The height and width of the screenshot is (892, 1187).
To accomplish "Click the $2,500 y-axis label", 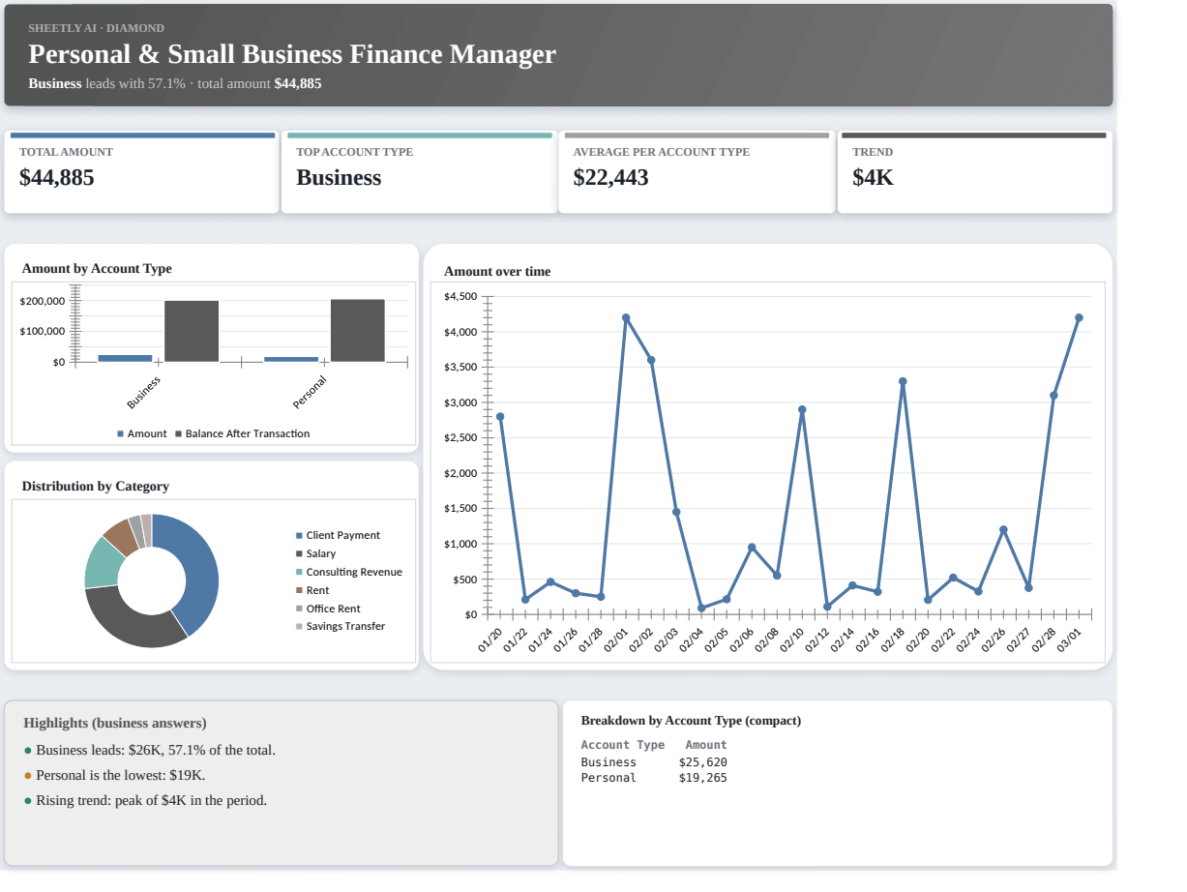I will 460,438.
